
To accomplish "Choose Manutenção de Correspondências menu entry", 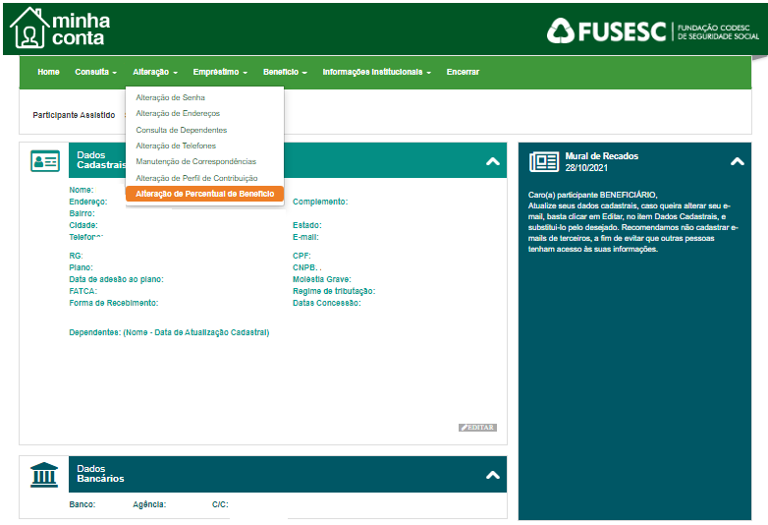I will tap(195, 161).
